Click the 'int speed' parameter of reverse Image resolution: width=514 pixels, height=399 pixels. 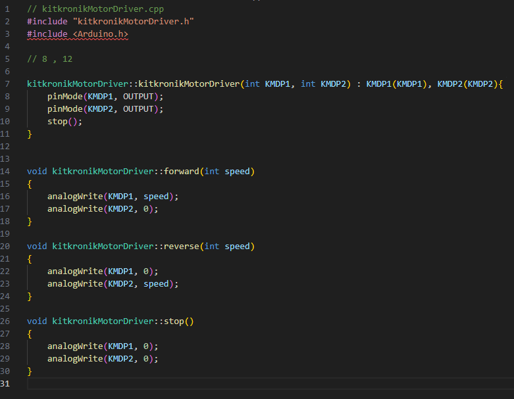227,246
